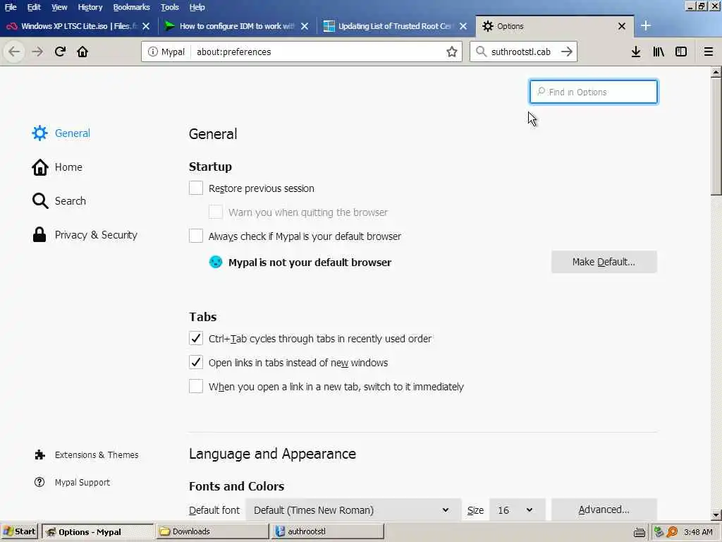The image size is (722, 542).
Task: Toggle Warn you when quitting the browser
Action: tap(216, 212)
